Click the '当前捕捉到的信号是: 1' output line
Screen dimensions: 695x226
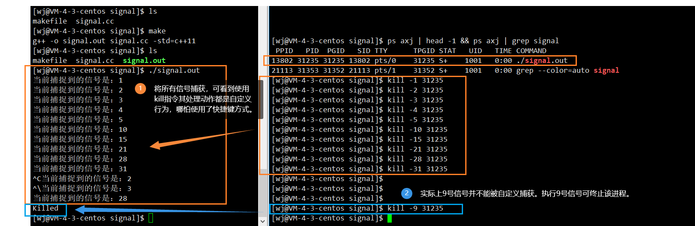[78, 80]
